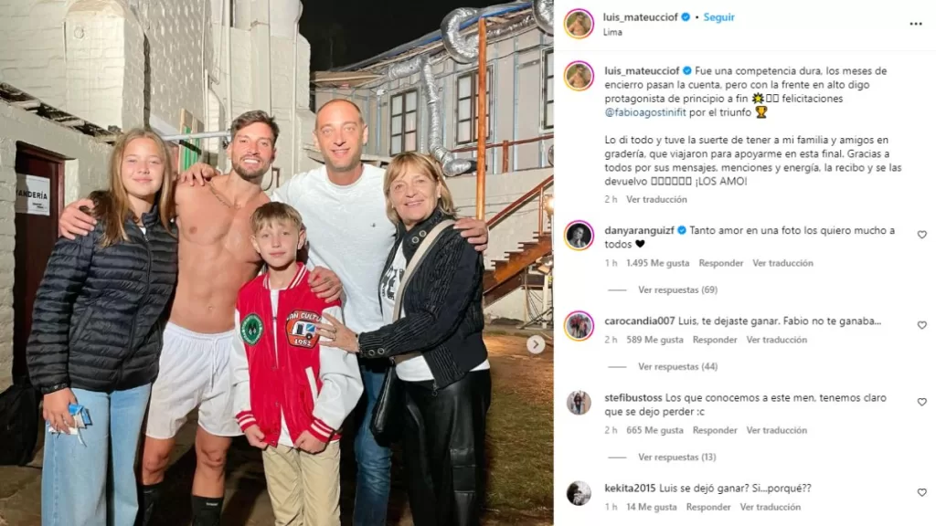Open kekita2015's avatar
This screenshot has width=936, height=526.
click(x=579, y=493)
